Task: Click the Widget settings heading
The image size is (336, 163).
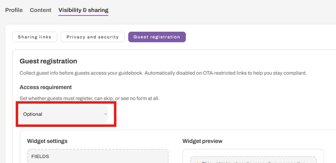Action: click(47, 141)
